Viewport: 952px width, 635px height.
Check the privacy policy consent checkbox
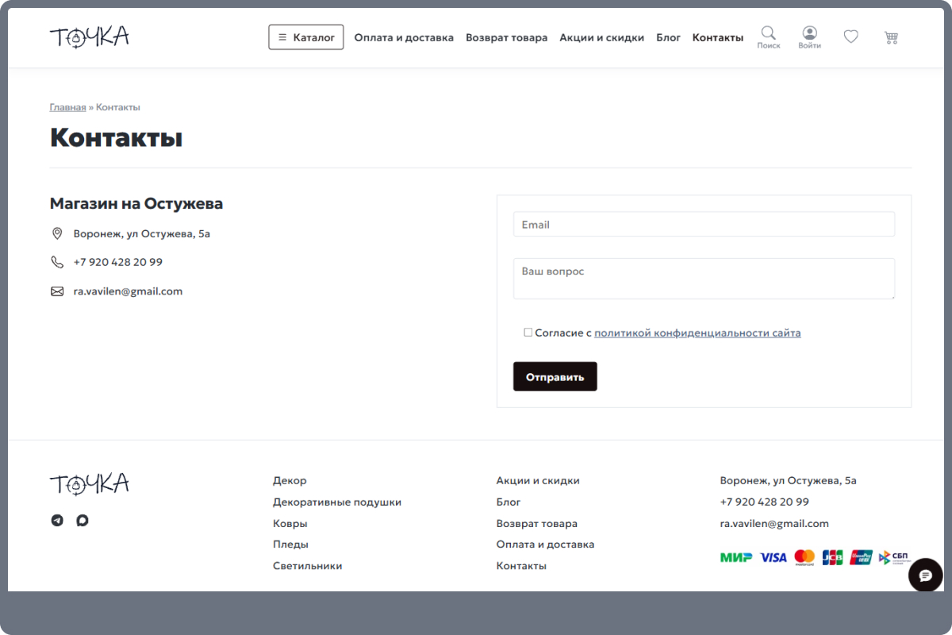(528, 333)
